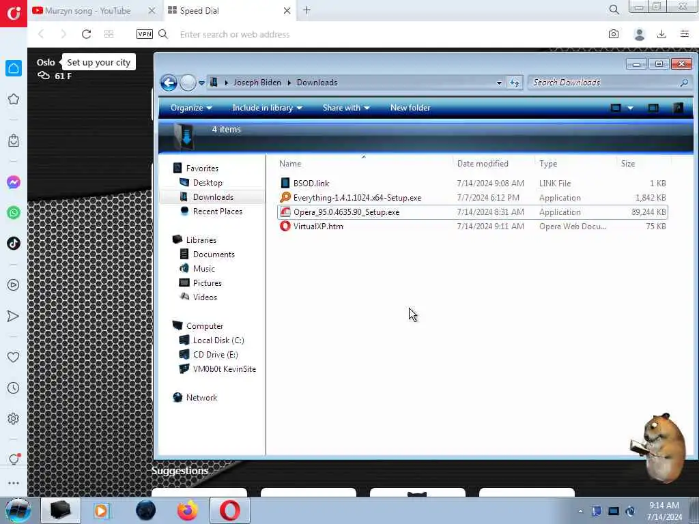Go to Opera sidebar home icon
Image resolution: width=699 pixels, height=524 pixels.
[x=14, y=68]
